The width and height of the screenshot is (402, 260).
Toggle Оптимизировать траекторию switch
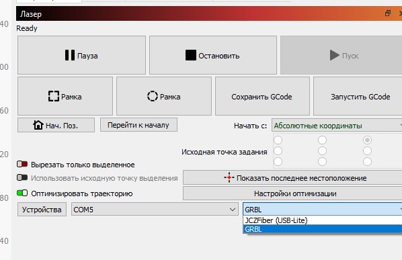[22, 193]
